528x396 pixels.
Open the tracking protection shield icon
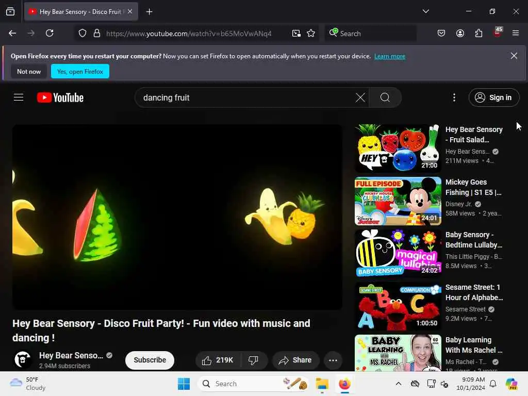[82, 33]
